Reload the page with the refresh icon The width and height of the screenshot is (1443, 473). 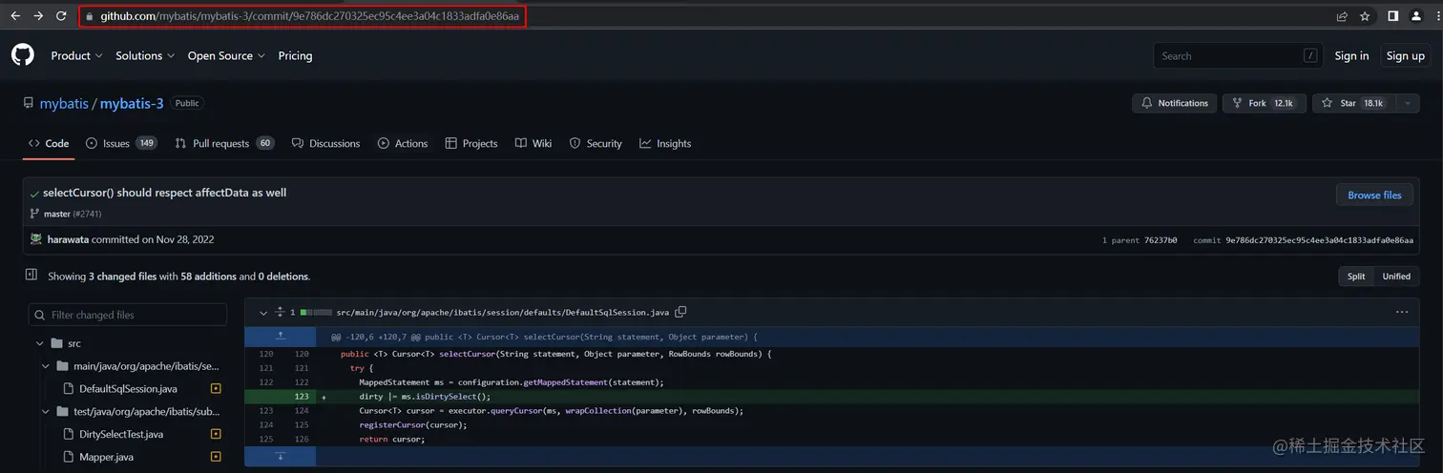(61, 16)
